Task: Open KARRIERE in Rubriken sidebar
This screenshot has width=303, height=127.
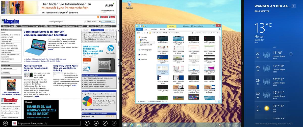Action: coord(5,57)
